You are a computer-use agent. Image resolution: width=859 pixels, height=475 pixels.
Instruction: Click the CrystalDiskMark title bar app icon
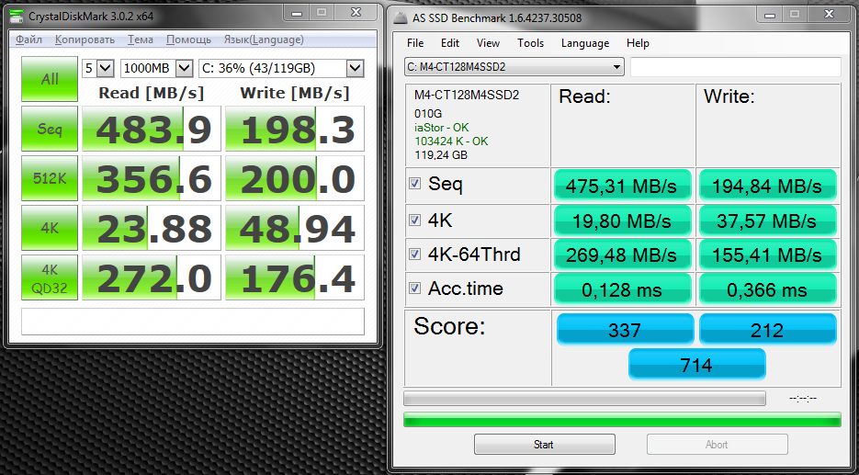pyautogui.click(x=17, y=16)
